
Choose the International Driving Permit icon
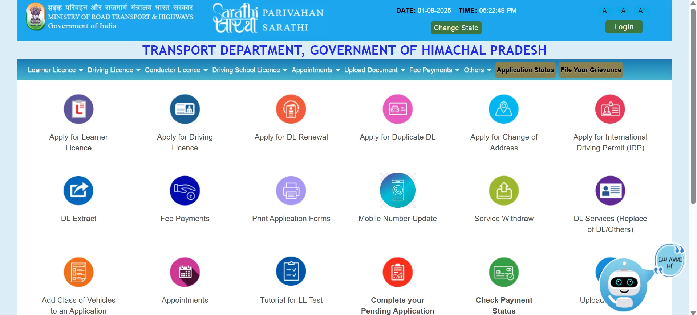[610, 109]
